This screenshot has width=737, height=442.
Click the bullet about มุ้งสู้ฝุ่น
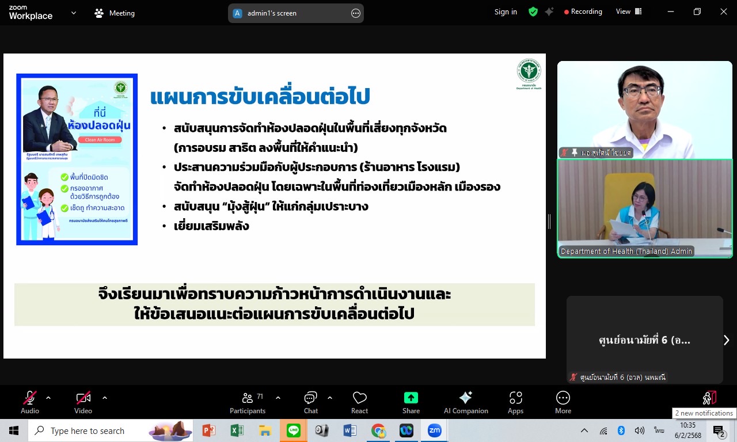[x=271, y=206]
